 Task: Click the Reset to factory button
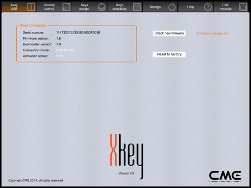[x=169, y=54]
